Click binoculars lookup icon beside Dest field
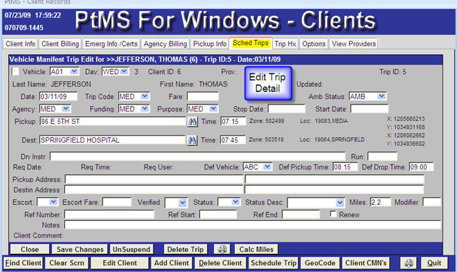457x272 pixels. click(192, 140)
